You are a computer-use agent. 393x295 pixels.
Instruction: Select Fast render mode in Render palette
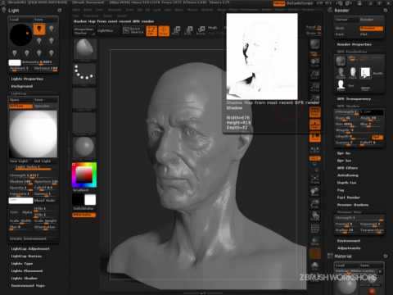click(x=340, y=34)
